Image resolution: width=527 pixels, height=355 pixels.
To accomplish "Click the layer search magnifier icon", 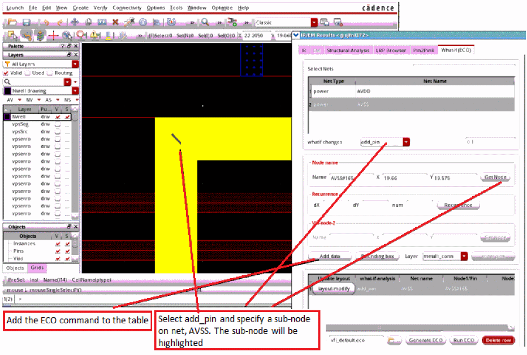I will point(7,82).
